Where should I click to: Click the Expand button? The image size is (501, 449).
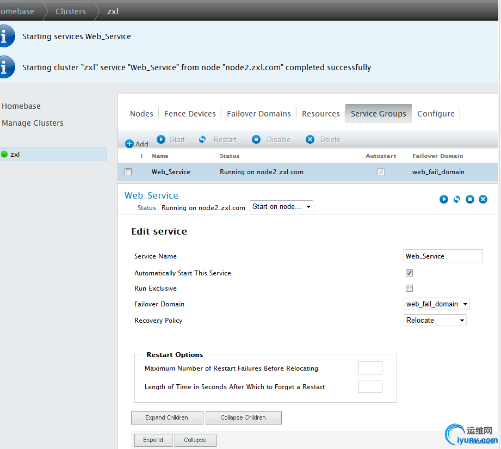point(153,440)
